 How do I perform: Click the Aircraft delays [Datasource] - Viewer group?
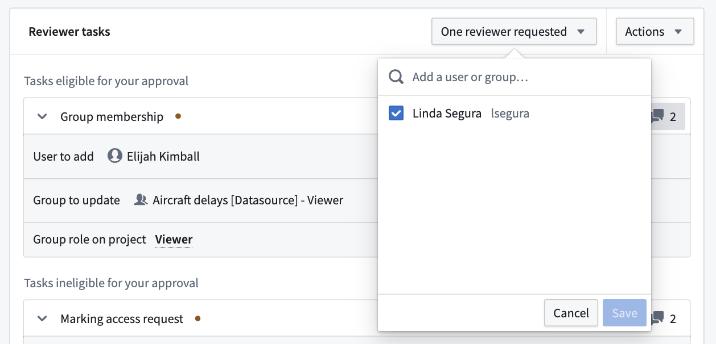pyautogui.click(x=248, y=200)
